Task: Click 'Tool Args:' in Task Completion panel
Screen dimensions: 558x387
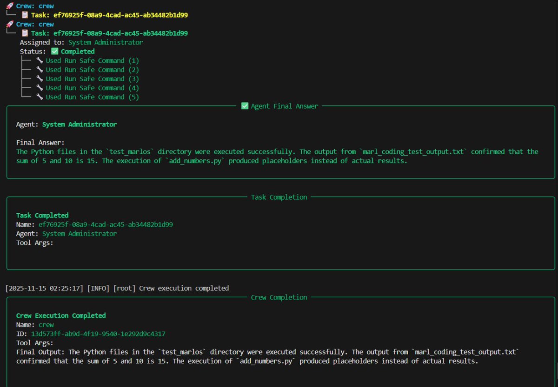Action: tap(35, 243)
